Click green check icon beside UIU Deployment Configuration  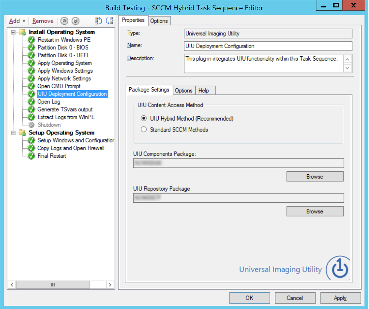(32, 94)
